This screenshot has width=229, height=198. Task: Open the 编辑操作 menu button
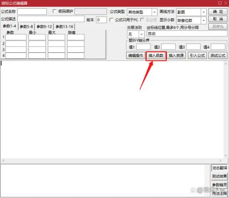point(136,56)
